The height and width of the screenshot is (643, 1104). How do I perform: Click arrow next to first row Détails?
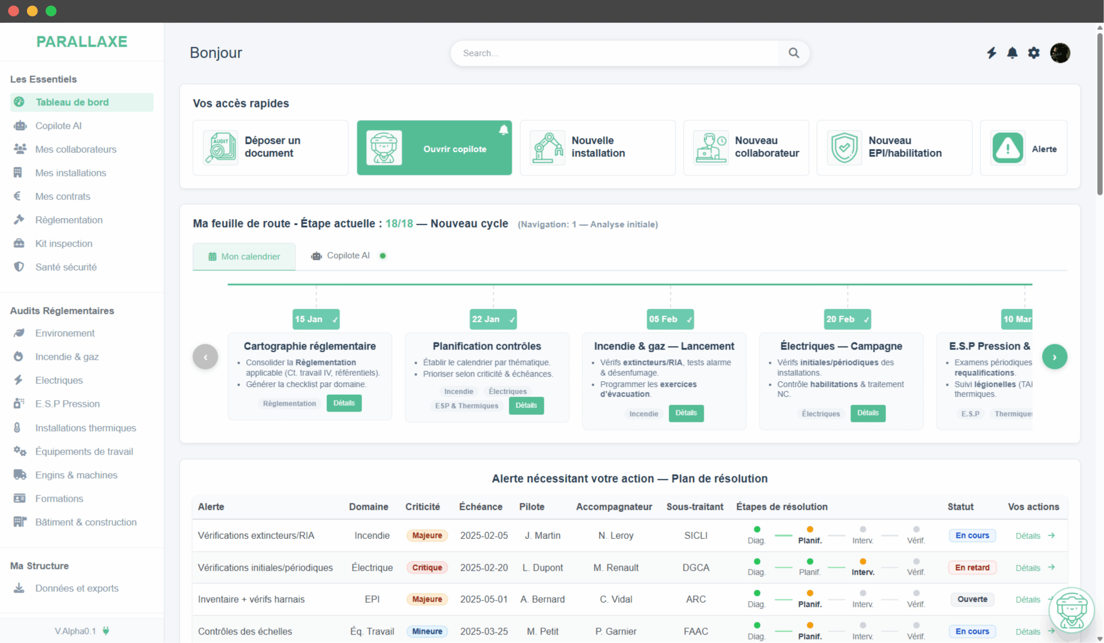click(1051, 535)
